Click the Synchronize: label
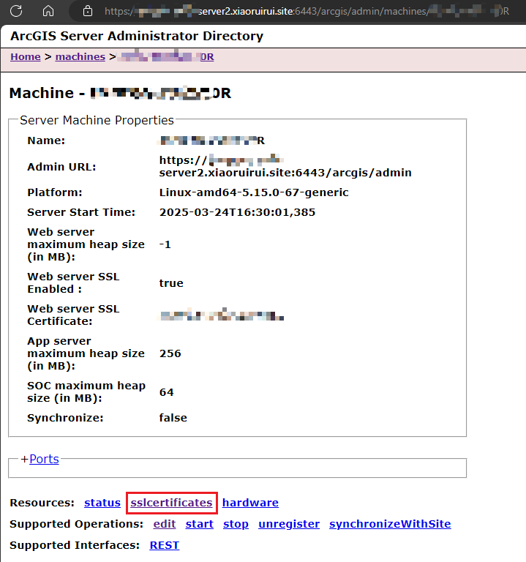 click(x=65, y=418)
